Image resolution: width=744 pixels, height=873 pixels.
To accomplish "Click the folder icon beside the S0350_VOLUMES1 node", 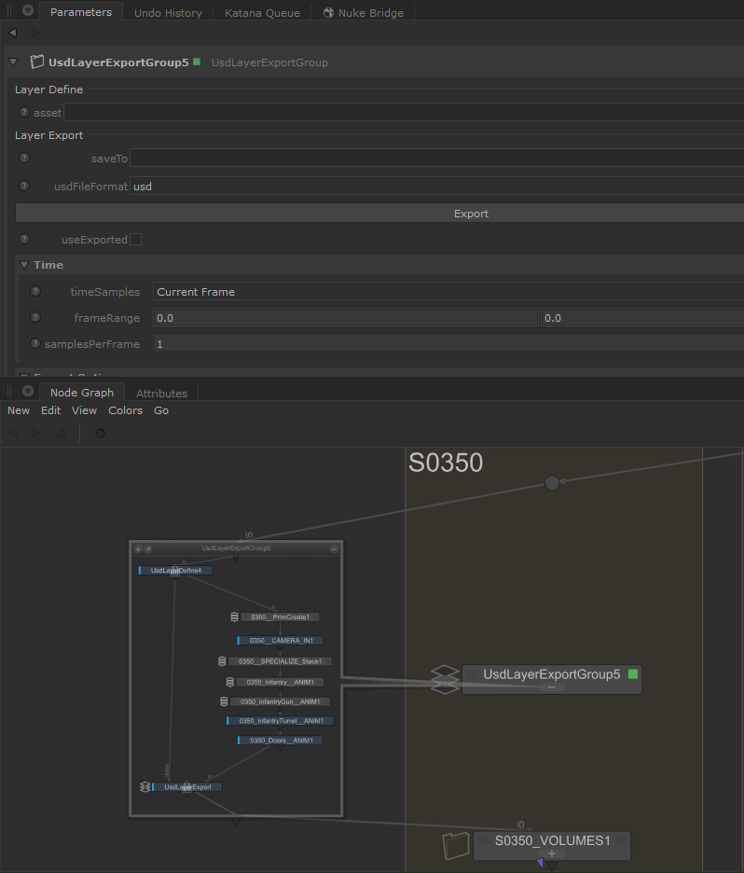I will [x=456, y=845].
